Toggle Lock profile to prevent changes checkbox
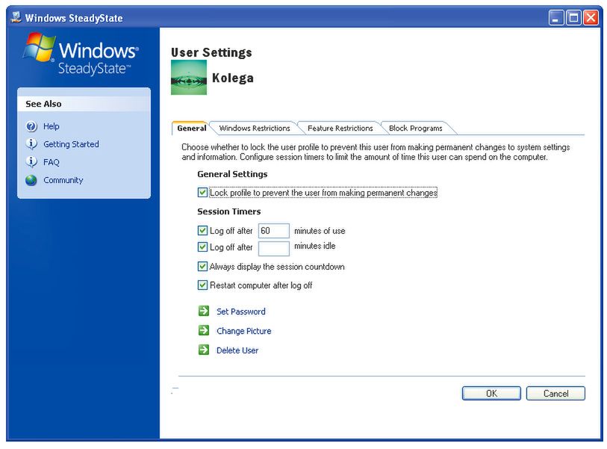607x449 pixels. point(202,193)
